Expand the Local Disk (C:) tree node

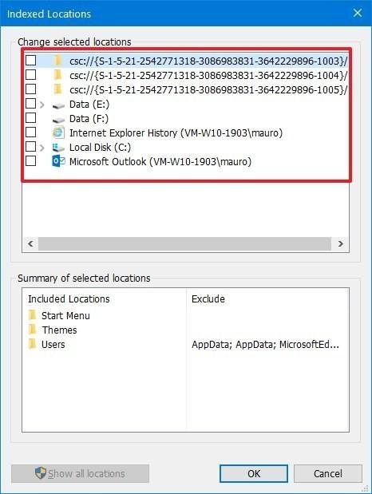click(42, 148)
